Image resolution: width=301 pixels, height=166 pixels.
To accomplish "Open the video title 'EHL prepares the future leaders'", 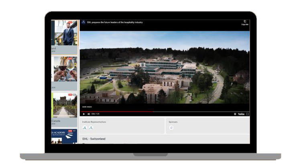I will point(115,22).
